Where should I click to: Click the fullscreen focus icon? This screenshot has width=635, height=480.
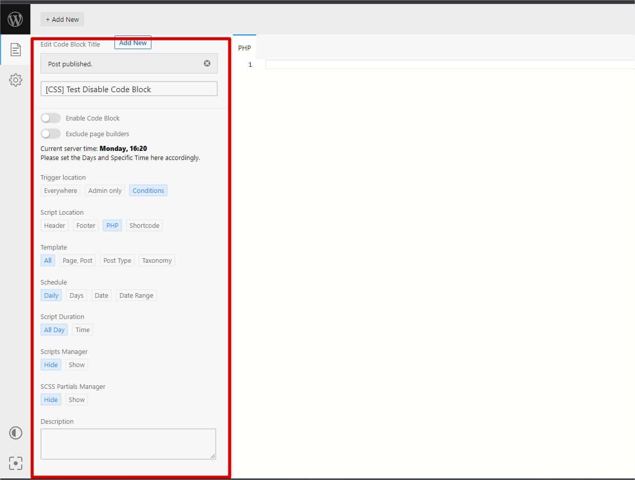click(x=16, y=463)
